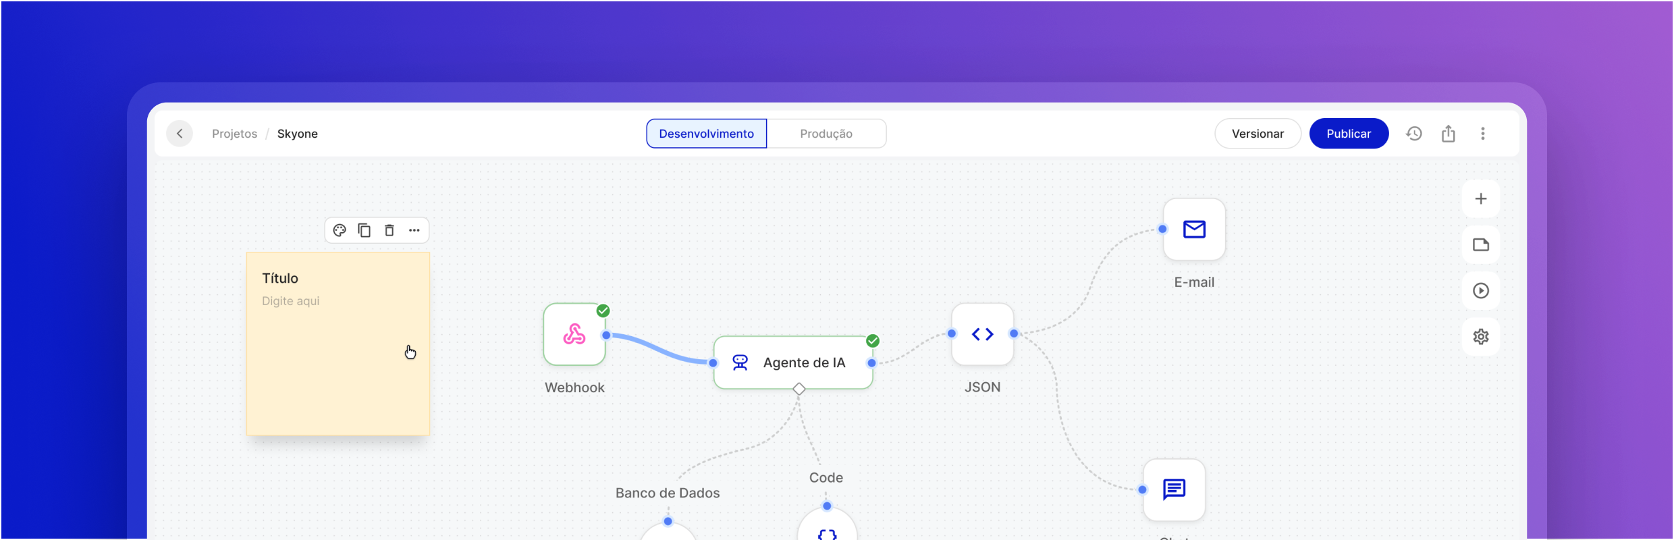1674x540 pixels.
Task: Switch to Produção environment
Action: pos(826,134)
